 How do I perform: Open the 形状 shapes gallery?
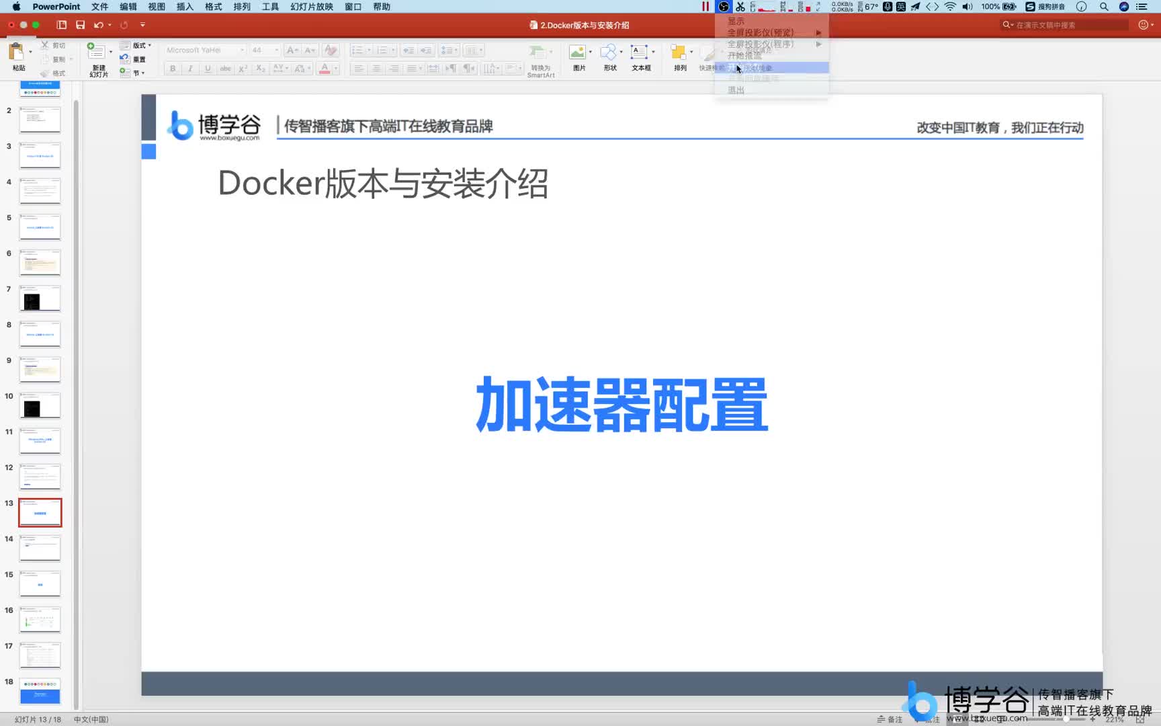(x=610, y=58)
